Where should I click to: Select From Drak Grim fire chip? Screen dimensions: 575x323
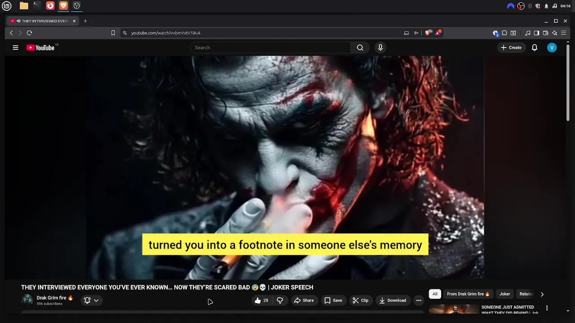pyautogui.click(x=468, y=294)
